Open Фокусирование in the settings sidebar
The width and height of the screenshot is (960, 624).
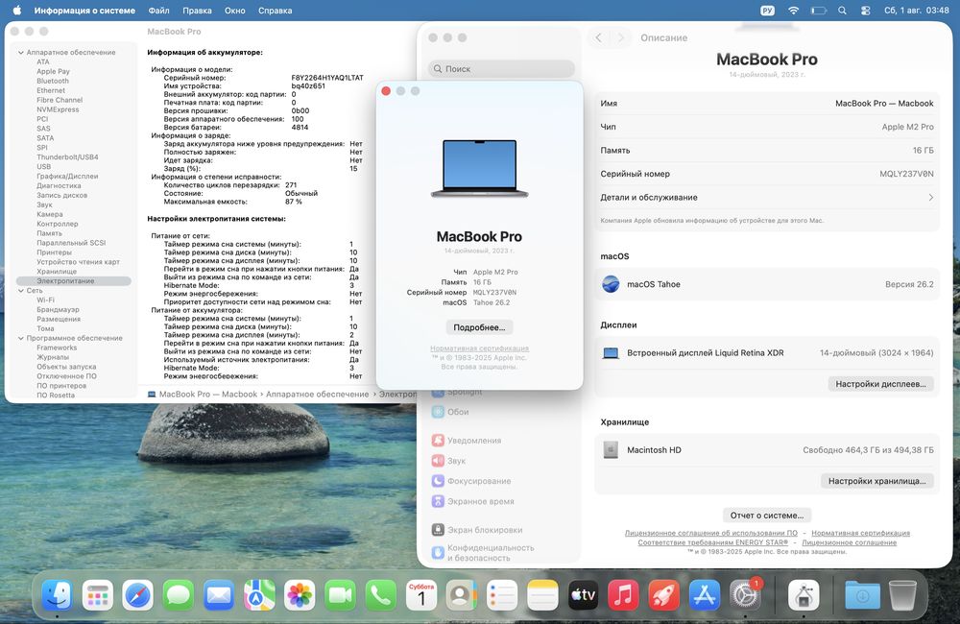coord(471,481)
